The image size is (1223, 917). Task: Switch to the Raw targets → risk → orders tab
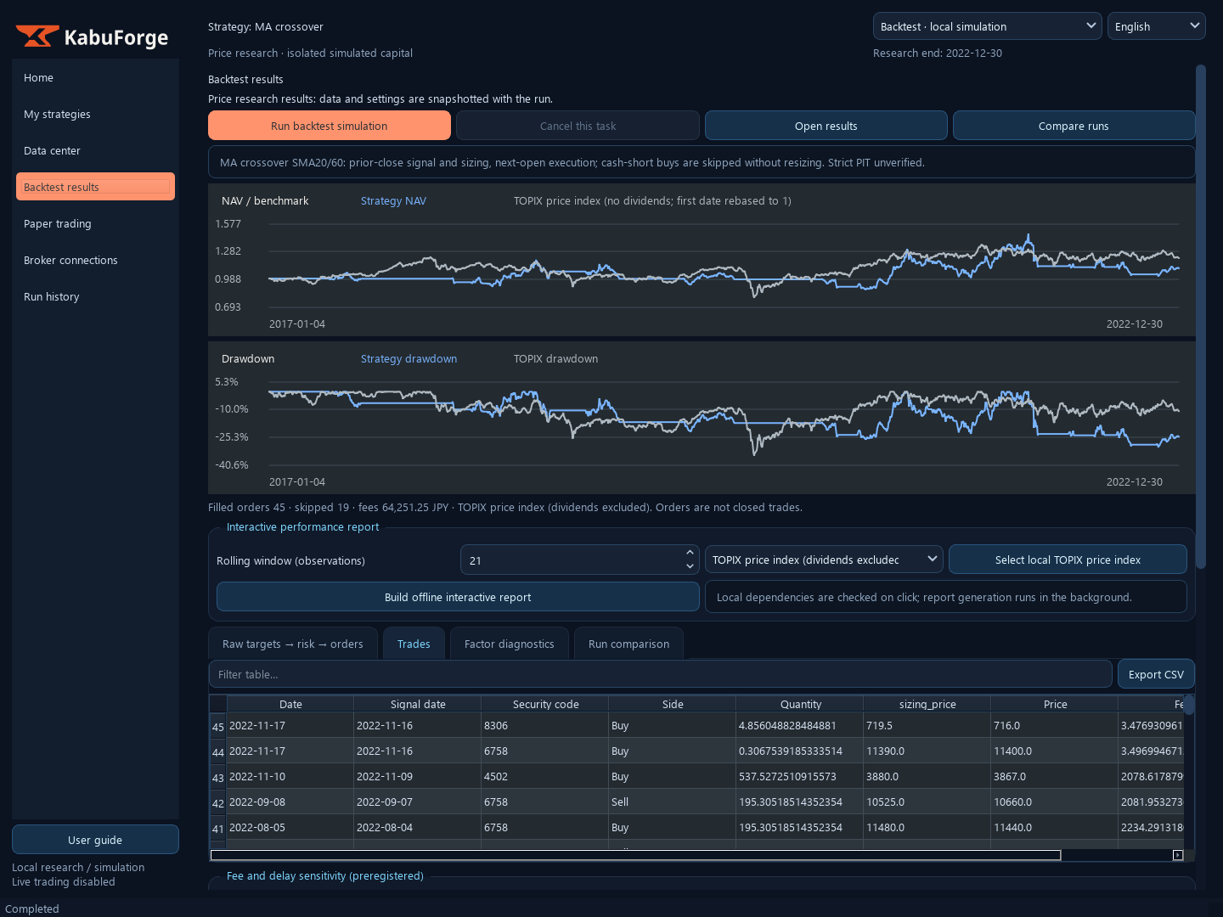(293, 644)
